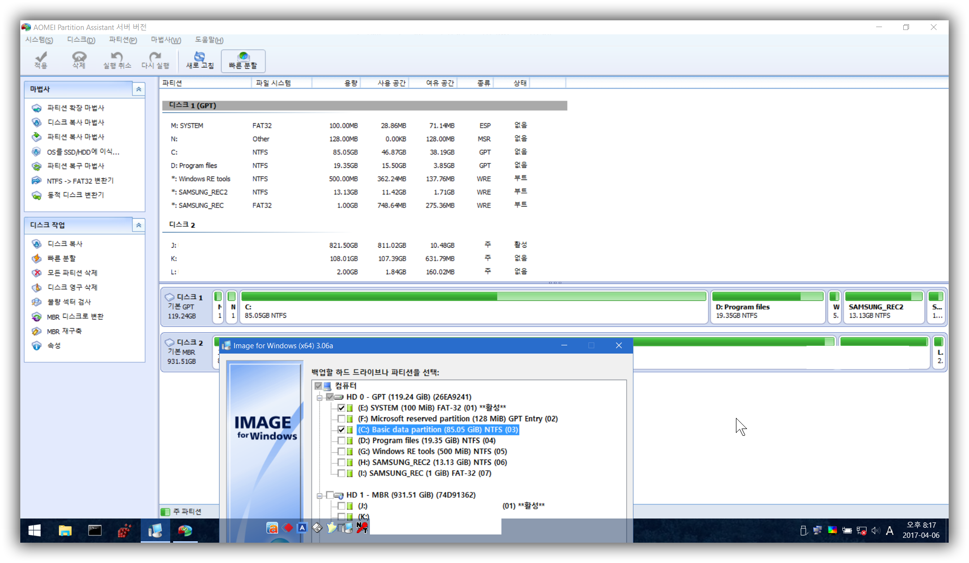
Task: Select C: 85.05GB NTFS bar in disk map
Action: (474, 307)
